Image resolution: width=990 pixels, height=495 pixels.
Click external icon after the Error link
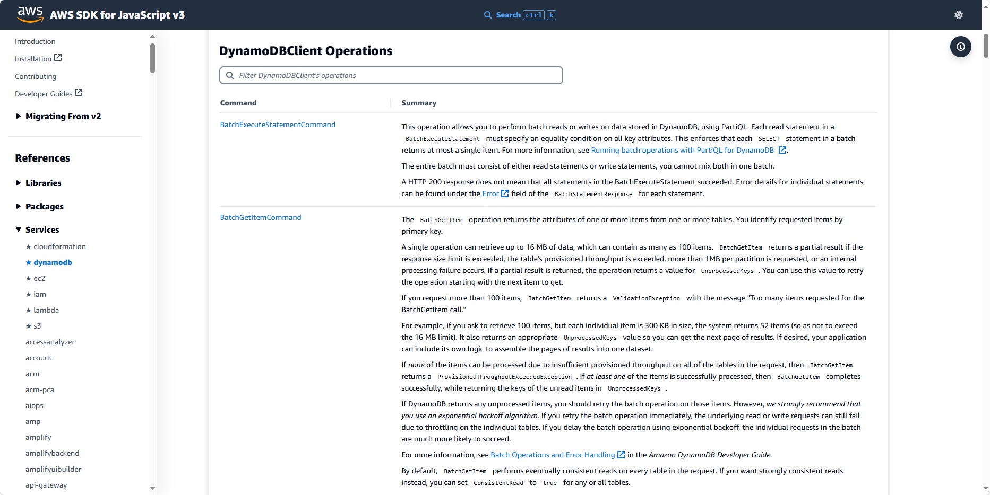[x=505, y=193]
